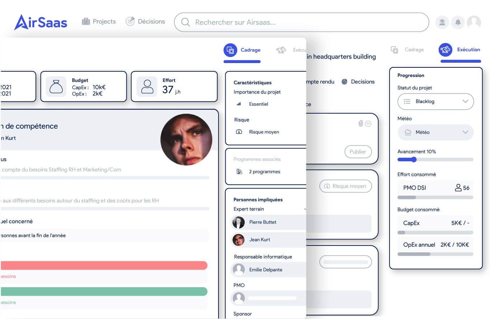
Task: Click the green besoins bar
Action: [x=104, y=291]
